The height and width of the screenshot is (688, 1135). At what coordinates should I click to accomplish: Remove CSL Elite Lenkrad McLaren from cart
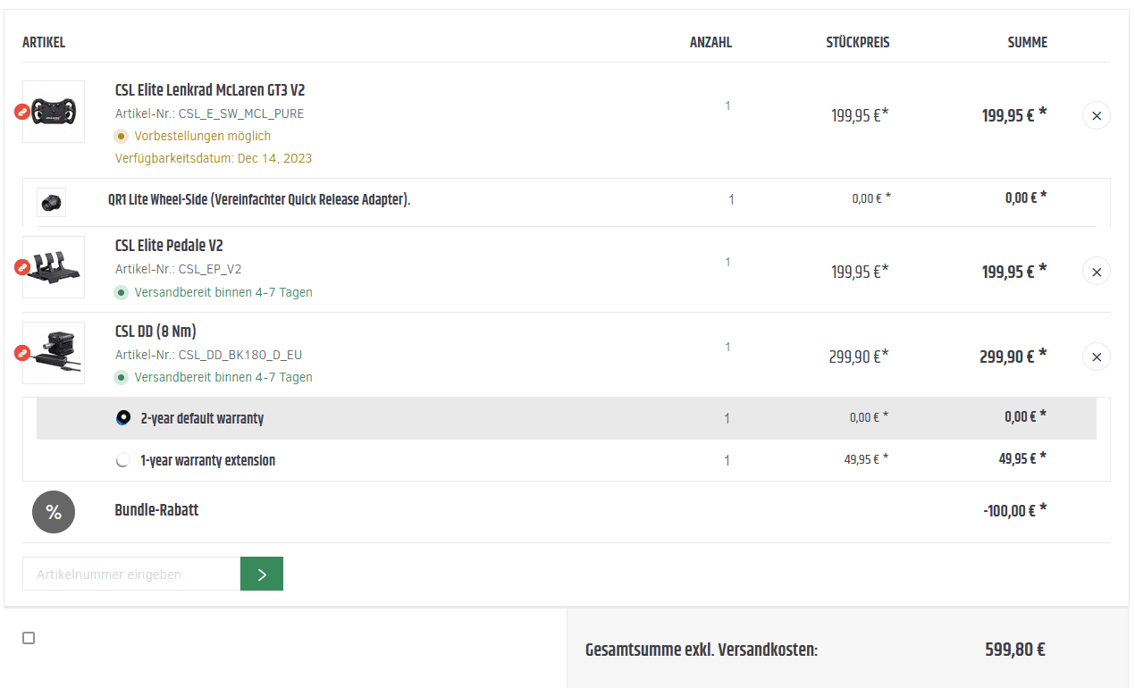pos(1097,115)
